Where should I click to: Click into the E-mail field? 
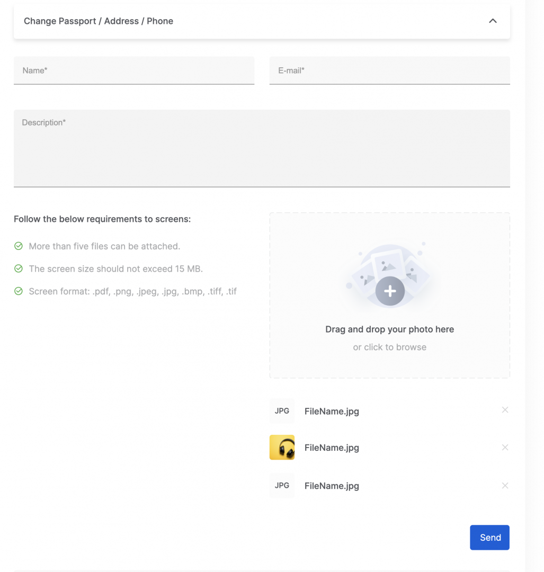389,70
